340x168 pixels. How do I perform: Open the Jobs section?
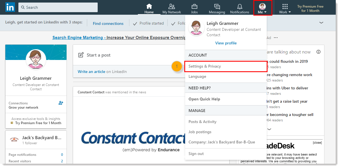tap(194, 9)
